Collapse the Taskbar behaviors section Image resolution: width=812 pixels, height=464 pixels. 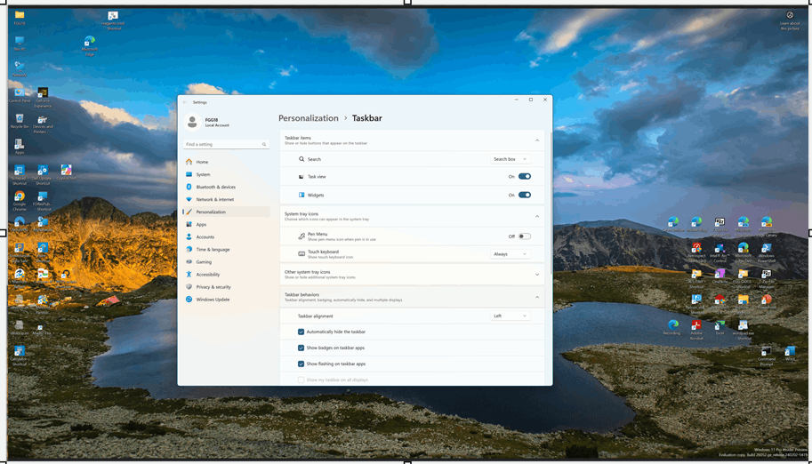point(537,297)
